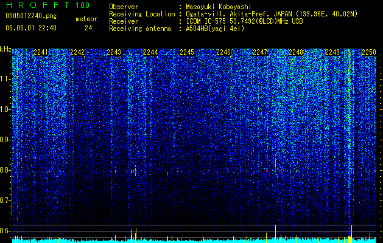
Task: Click the 1.1 kHz axis label
Action: 5,79
